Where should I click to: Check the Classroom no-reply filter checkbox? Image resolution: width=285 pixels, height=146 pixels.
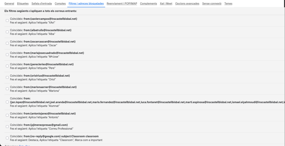[x=7, y=138]
